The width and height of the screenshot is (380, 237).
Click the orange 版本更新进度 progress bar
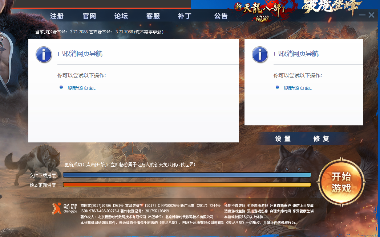point(187,185)
